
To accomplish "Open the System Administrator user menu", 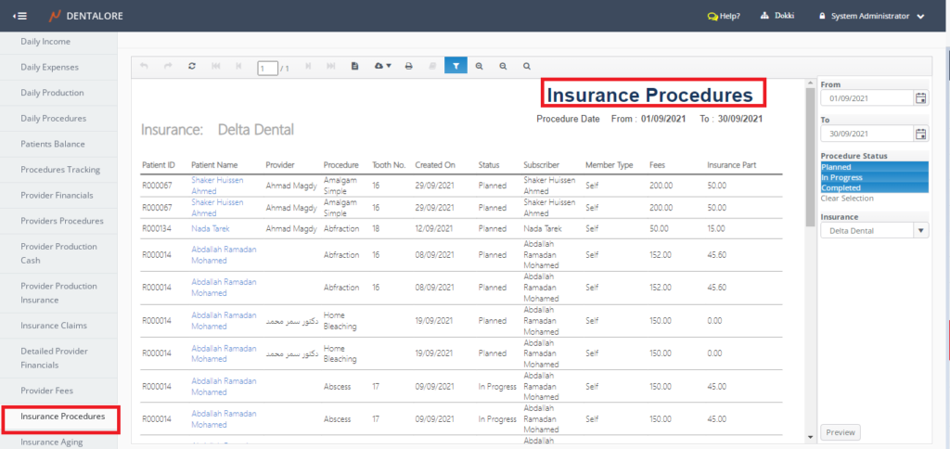I will pos(871,16).
